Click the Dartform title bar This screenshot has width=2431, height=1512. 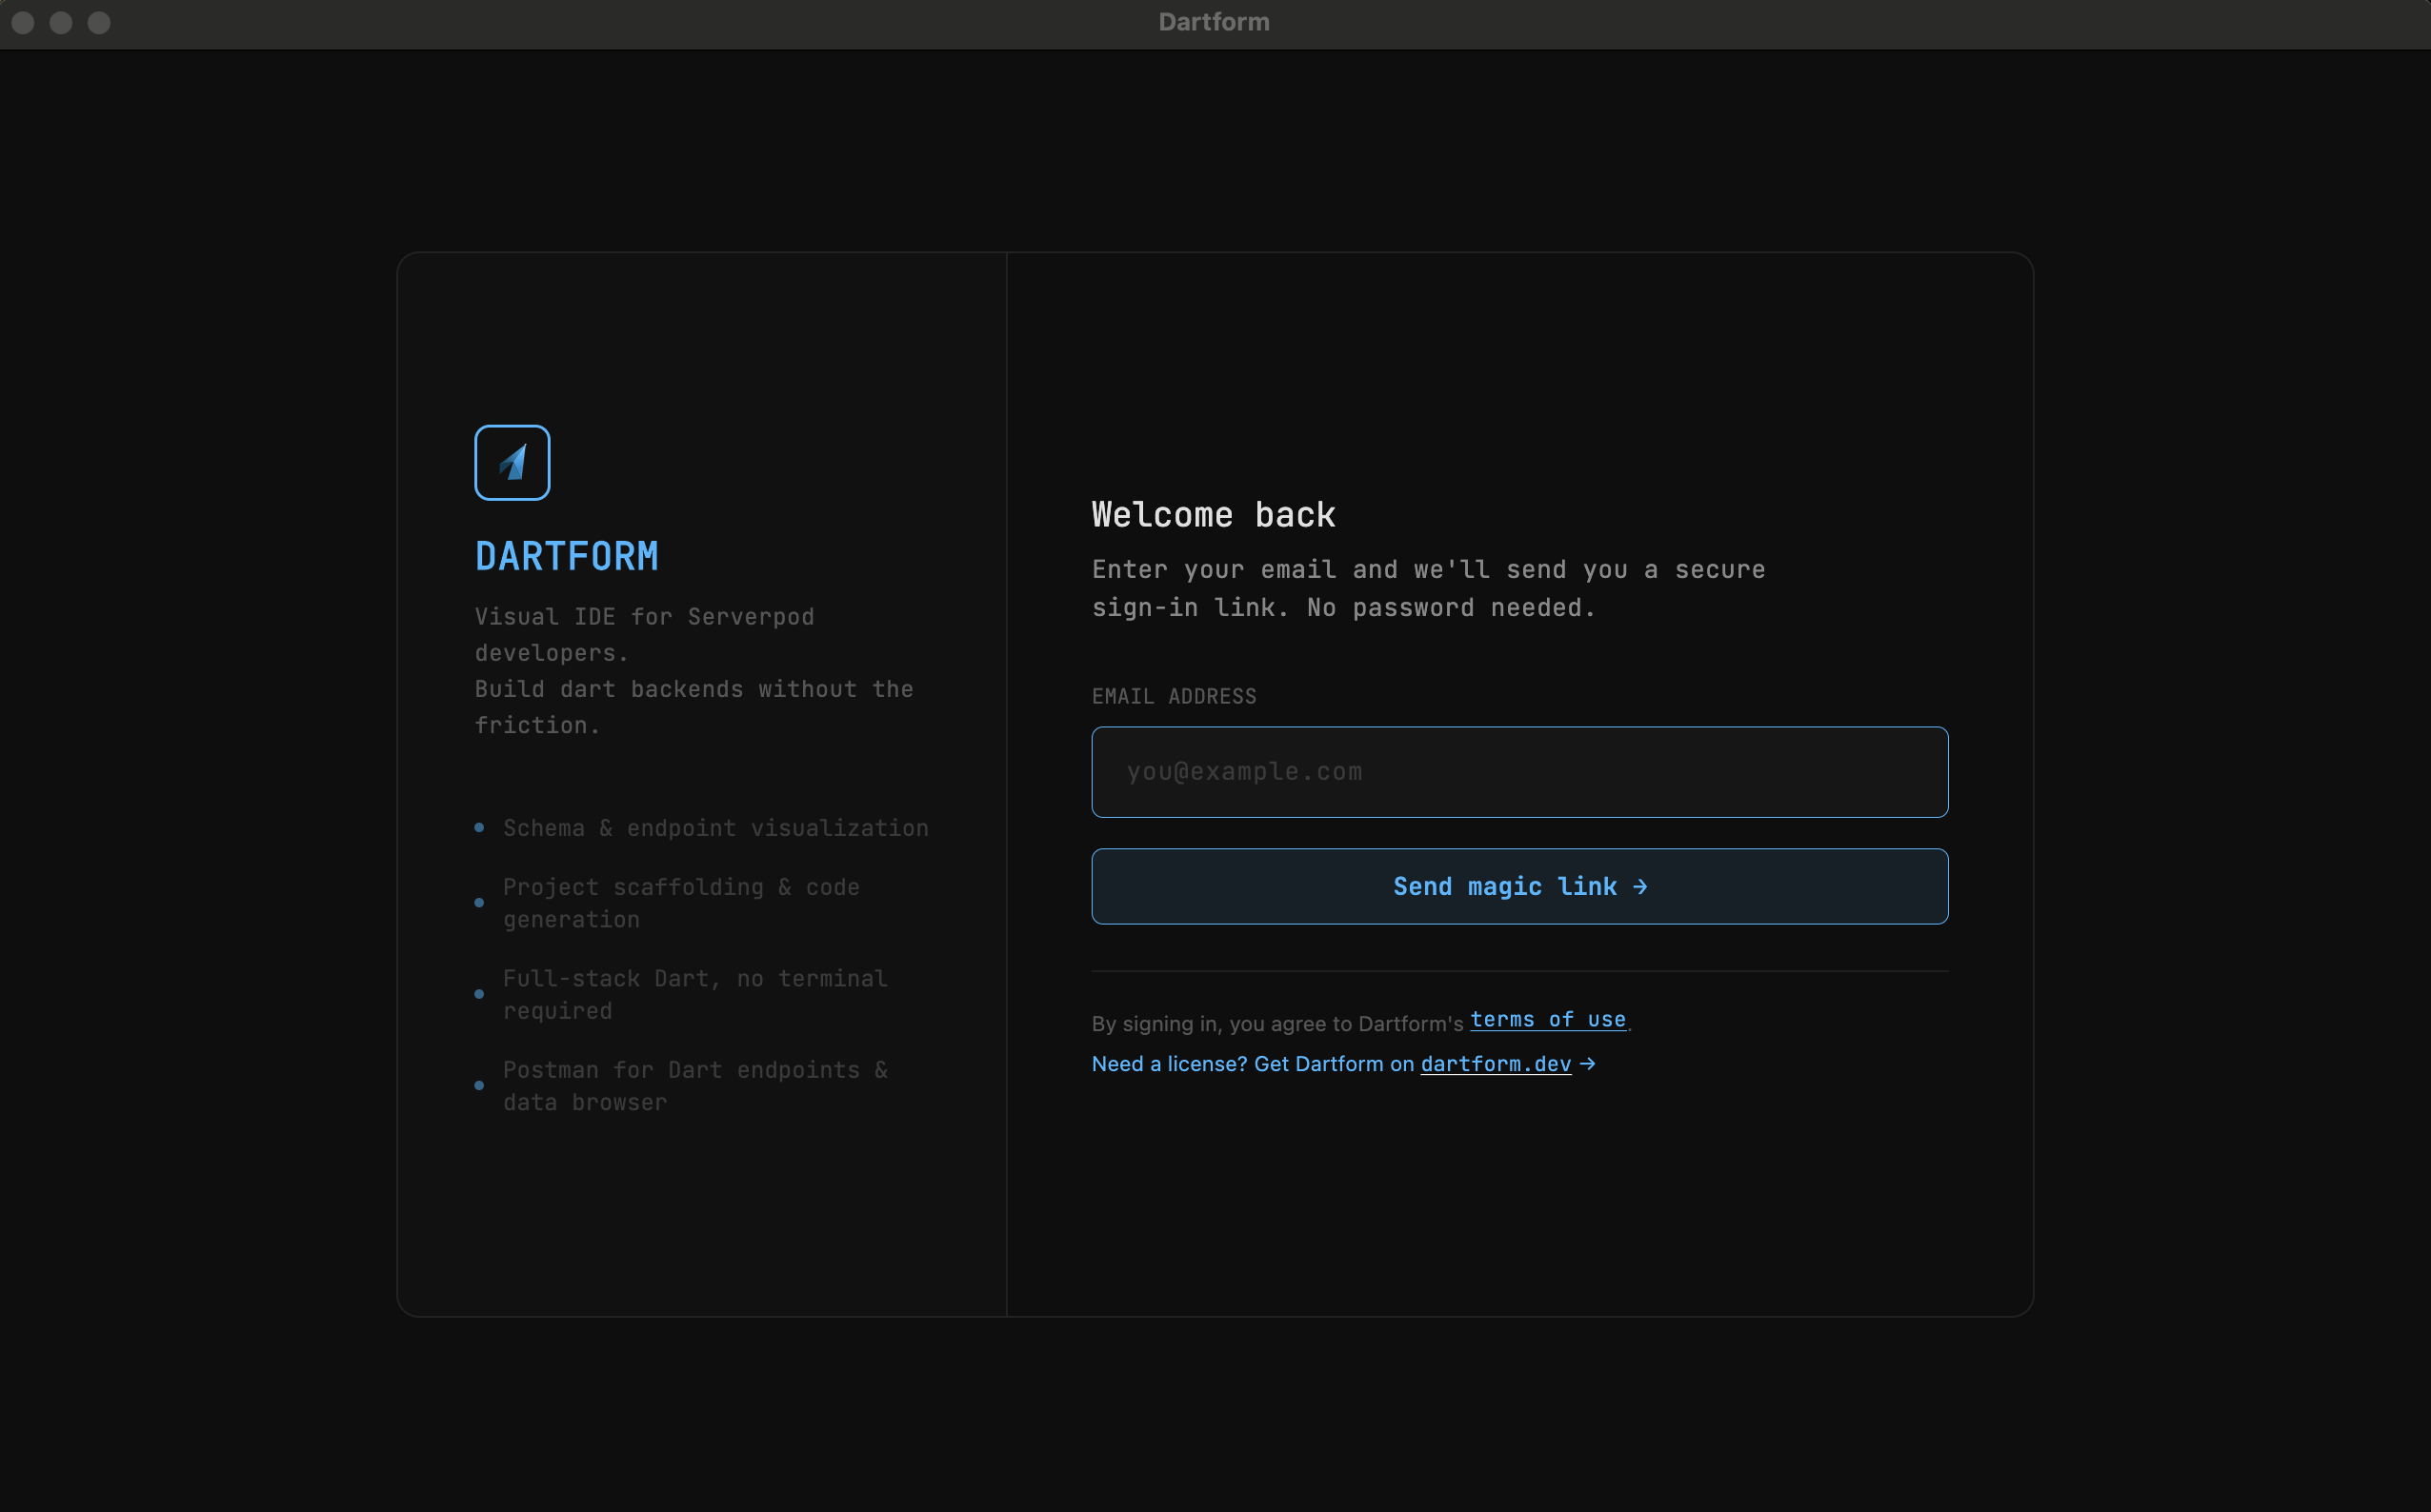1214,21
